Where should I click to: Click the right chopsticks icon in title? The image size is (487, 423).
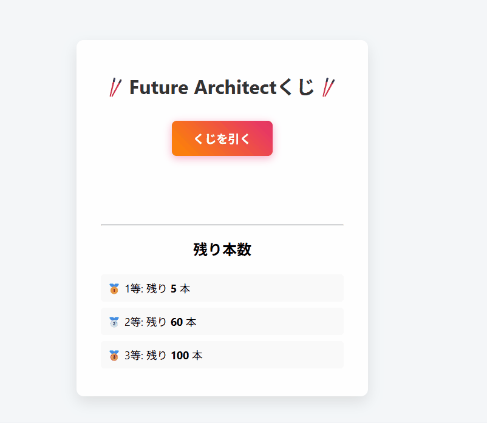[x=329, y=88]
